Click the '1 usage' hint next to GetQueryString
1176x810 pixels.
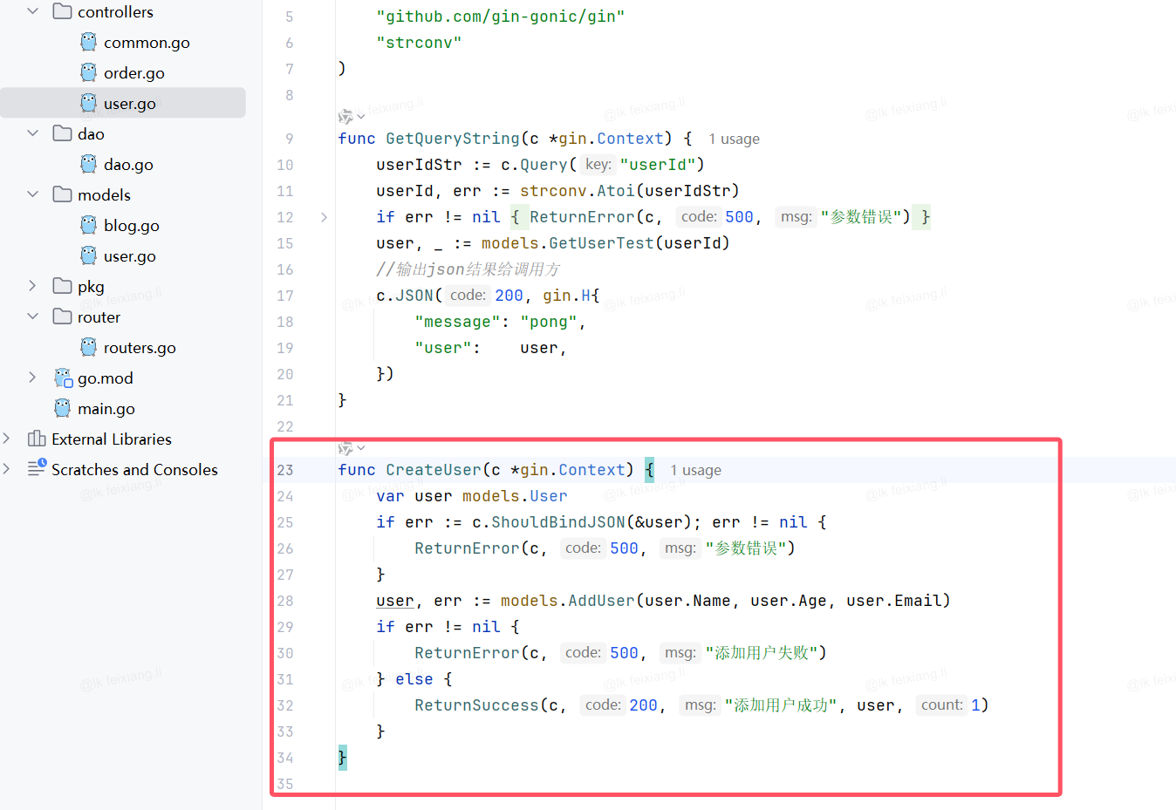(734, 139)
